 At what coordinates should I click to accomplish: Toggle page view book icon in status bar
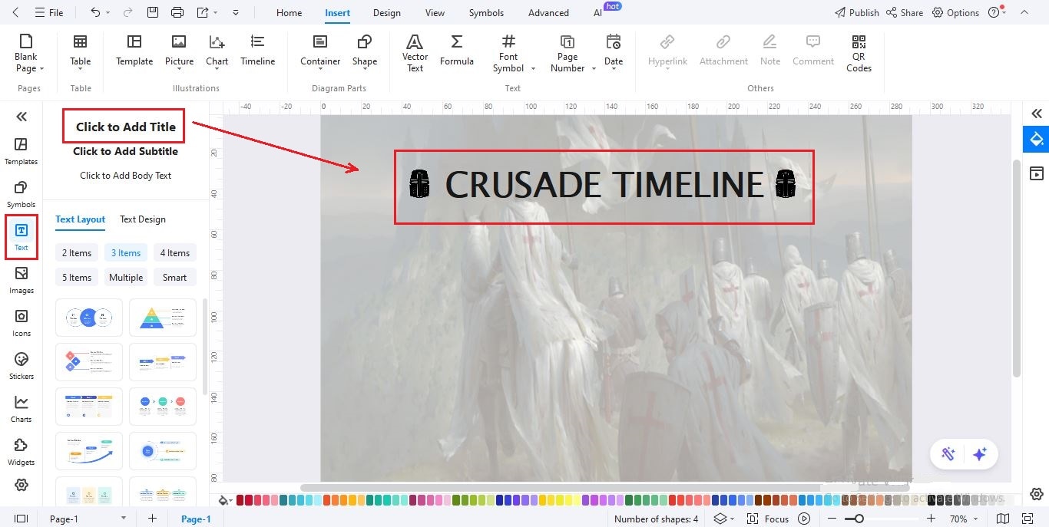[1002, 519]
